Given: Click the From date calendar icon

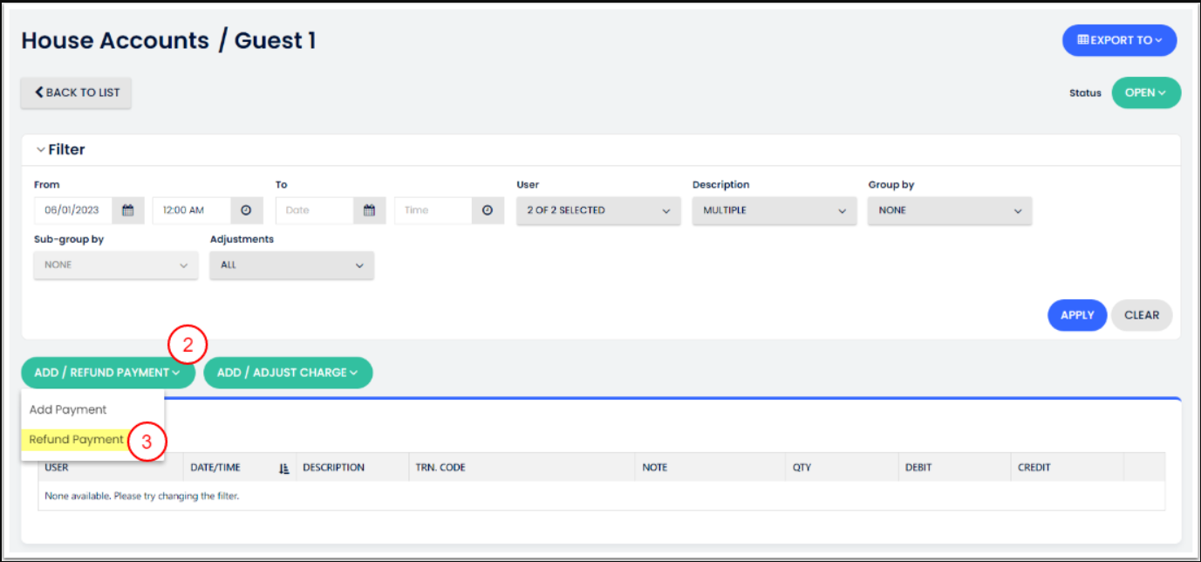Looking at the screenshot, I should coord(128,210).
